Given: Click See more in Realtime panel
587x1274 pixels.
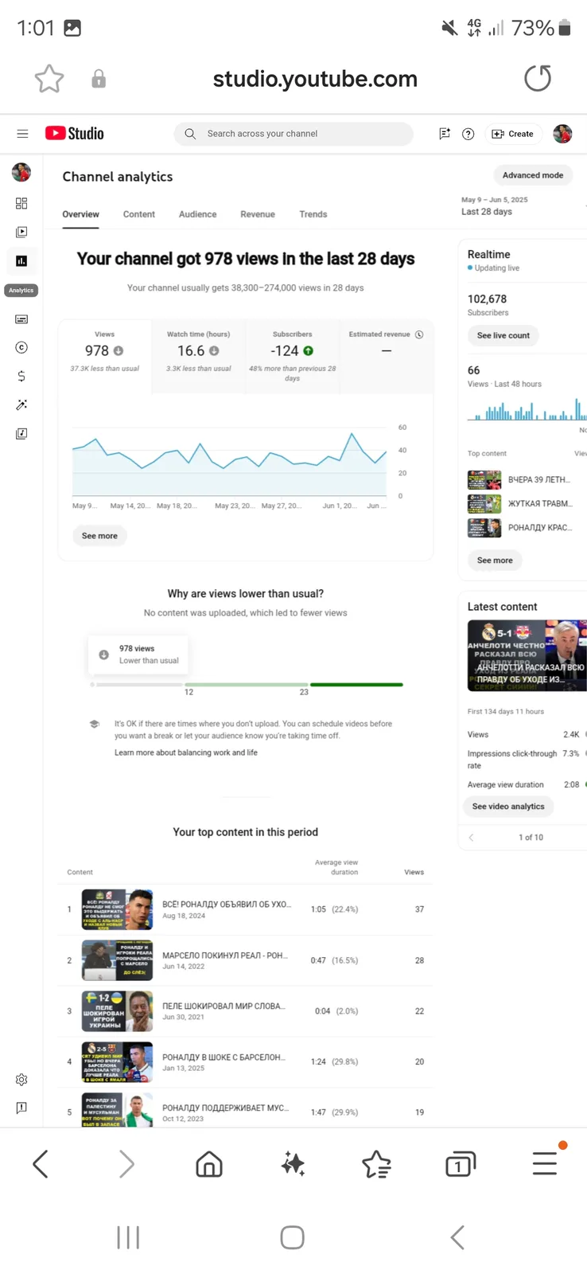Looking at the screenshot, I should tap(495, 561).
